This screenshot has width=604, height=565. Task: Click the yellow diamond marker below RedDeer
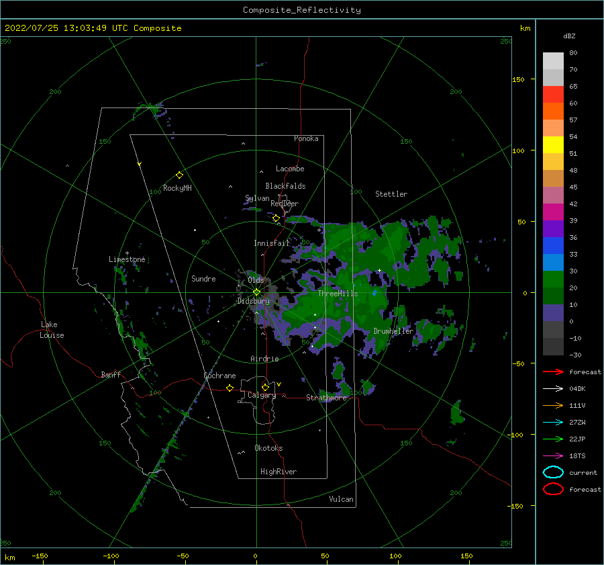[276, 218]
